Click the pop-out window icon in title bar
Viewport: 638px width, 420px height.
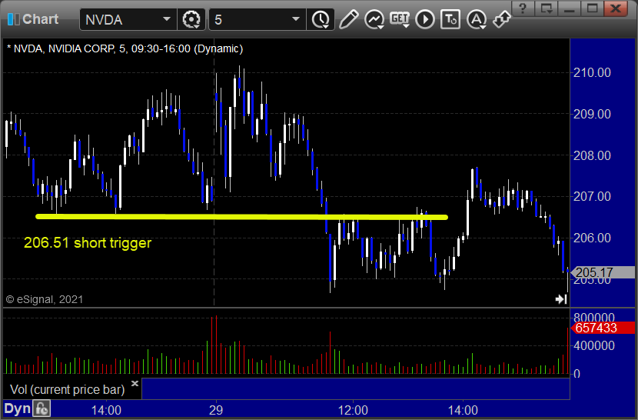pyautogui.click(x=546, y=8)
